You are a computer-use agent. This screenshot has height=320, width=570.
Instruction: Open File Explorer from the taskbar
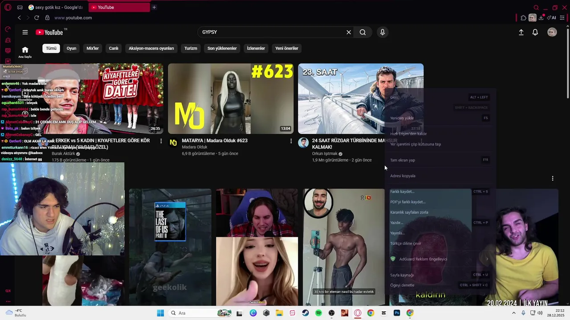pos(279,313)
